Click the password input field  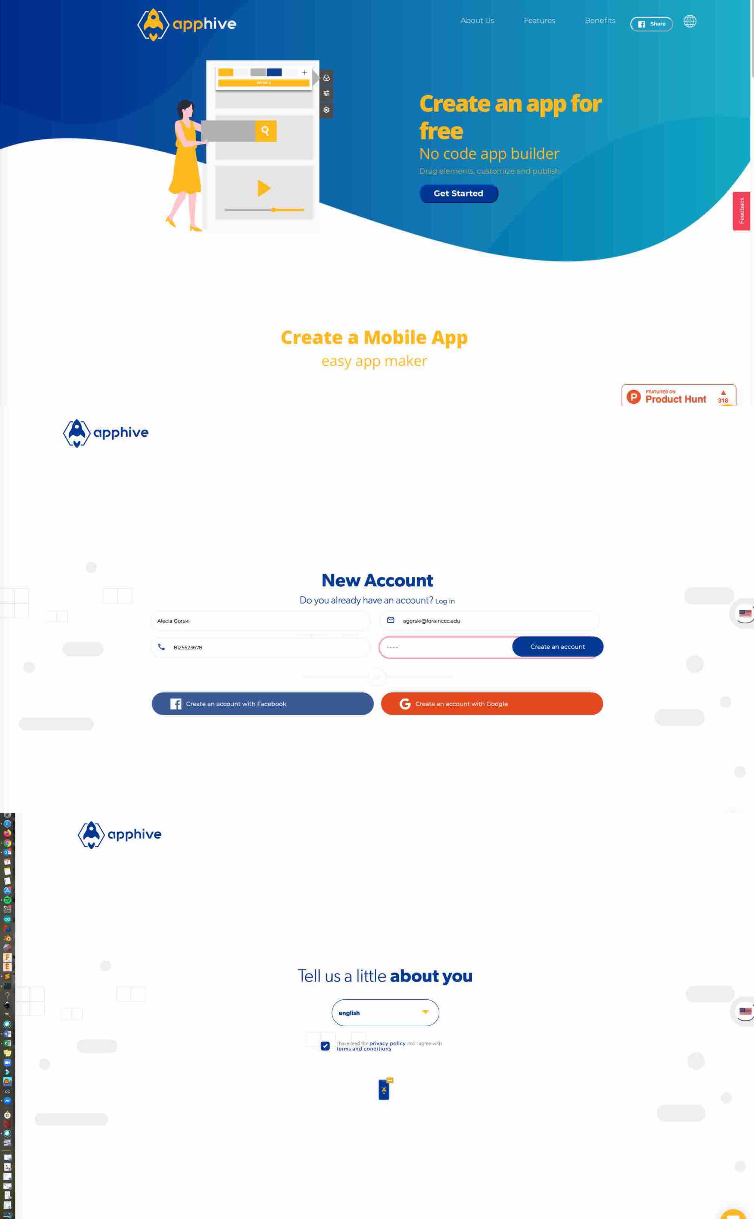446,646
